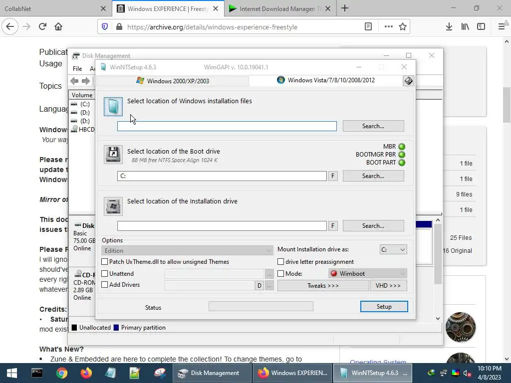Image resolution: width=511 pixels, height=383 pixels.
Task: Browse for drivers folder with ... button
Action: pyautogui.click(x=269, y=286)
